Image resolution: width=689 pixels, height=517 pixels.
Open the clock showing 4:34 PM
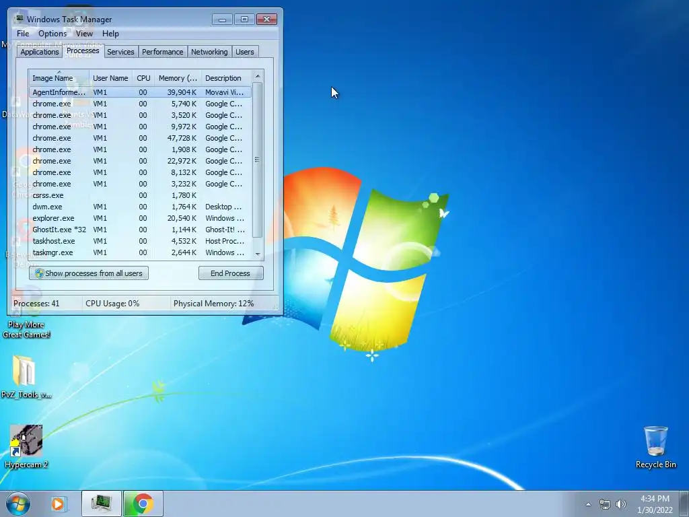655,499
